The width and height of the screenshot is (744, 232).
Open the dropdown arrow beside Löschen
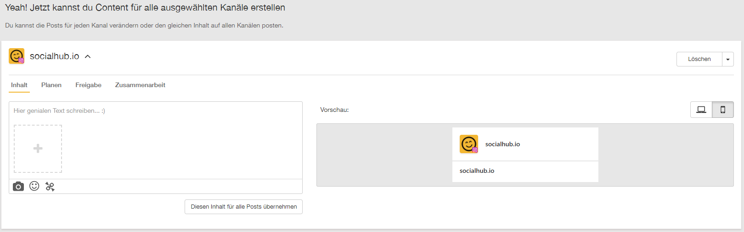click(x=727, y=59)
